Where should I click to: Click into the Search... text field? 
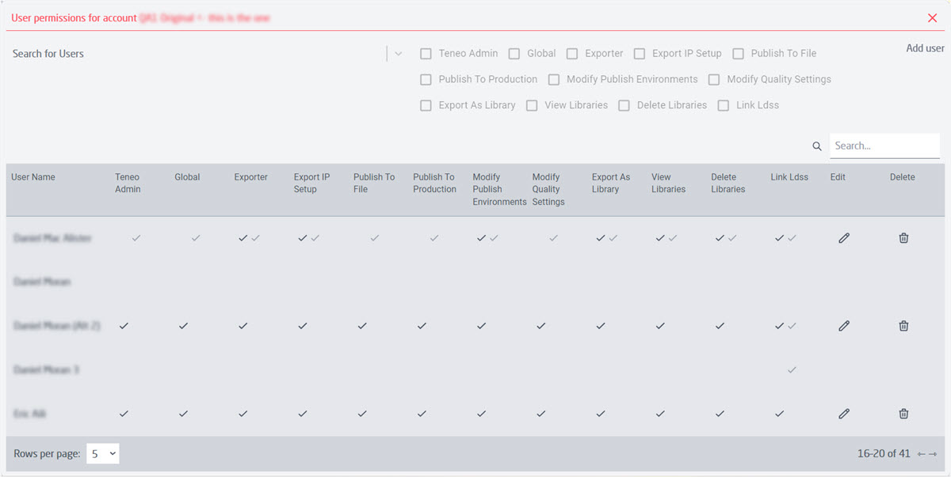[x=884, y=146]
